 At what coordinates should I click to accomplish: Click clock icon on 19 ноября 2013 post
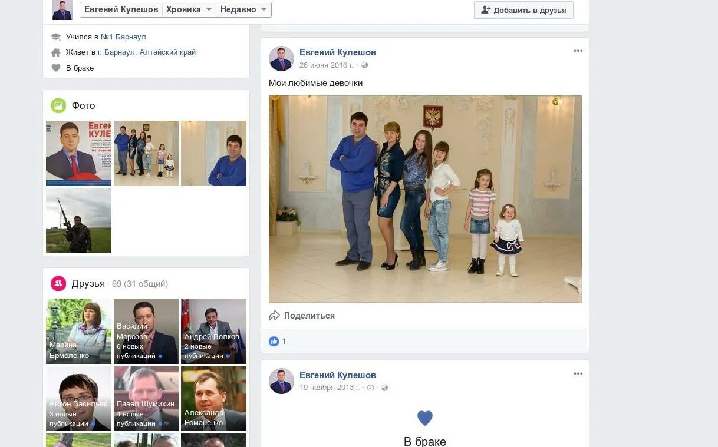click(x=370, y=388)
